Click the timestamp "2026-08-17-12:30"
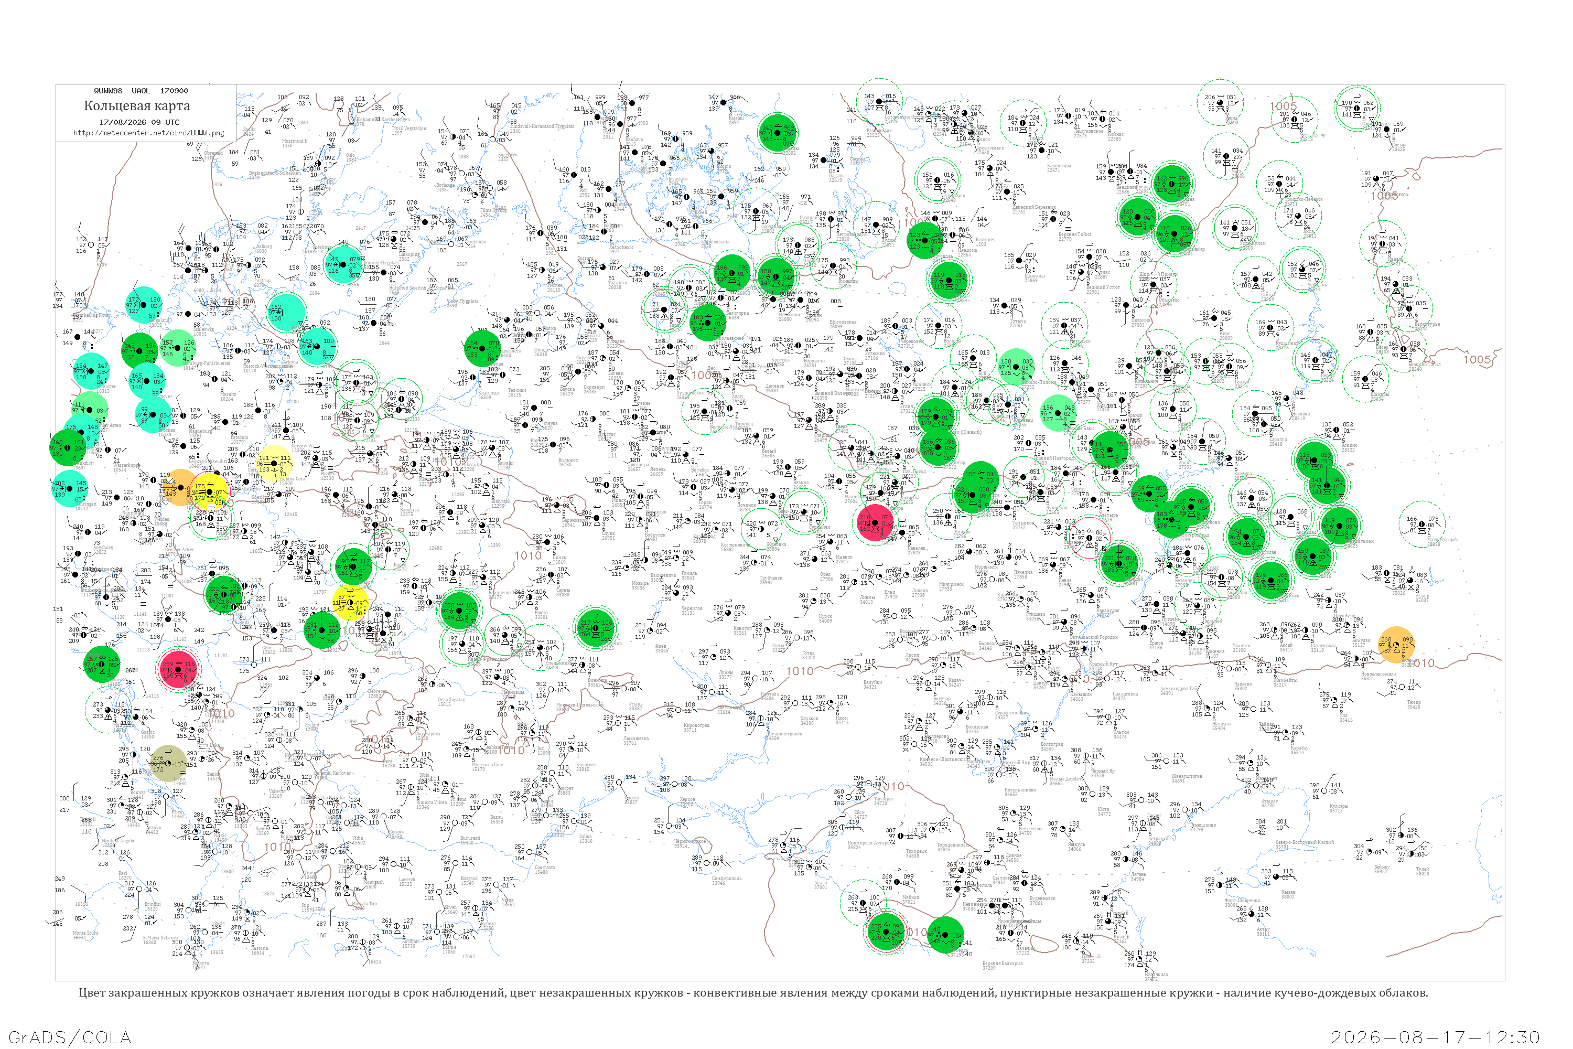 (1436, 1037)
